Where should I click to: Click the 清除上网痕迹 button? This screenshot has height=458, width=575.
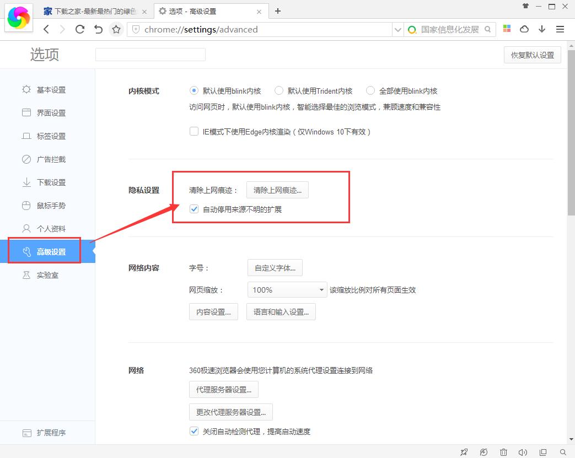point(277,190)
